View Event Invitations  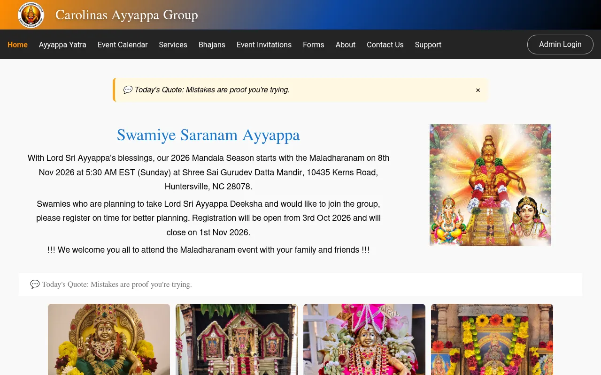(264, 45)
